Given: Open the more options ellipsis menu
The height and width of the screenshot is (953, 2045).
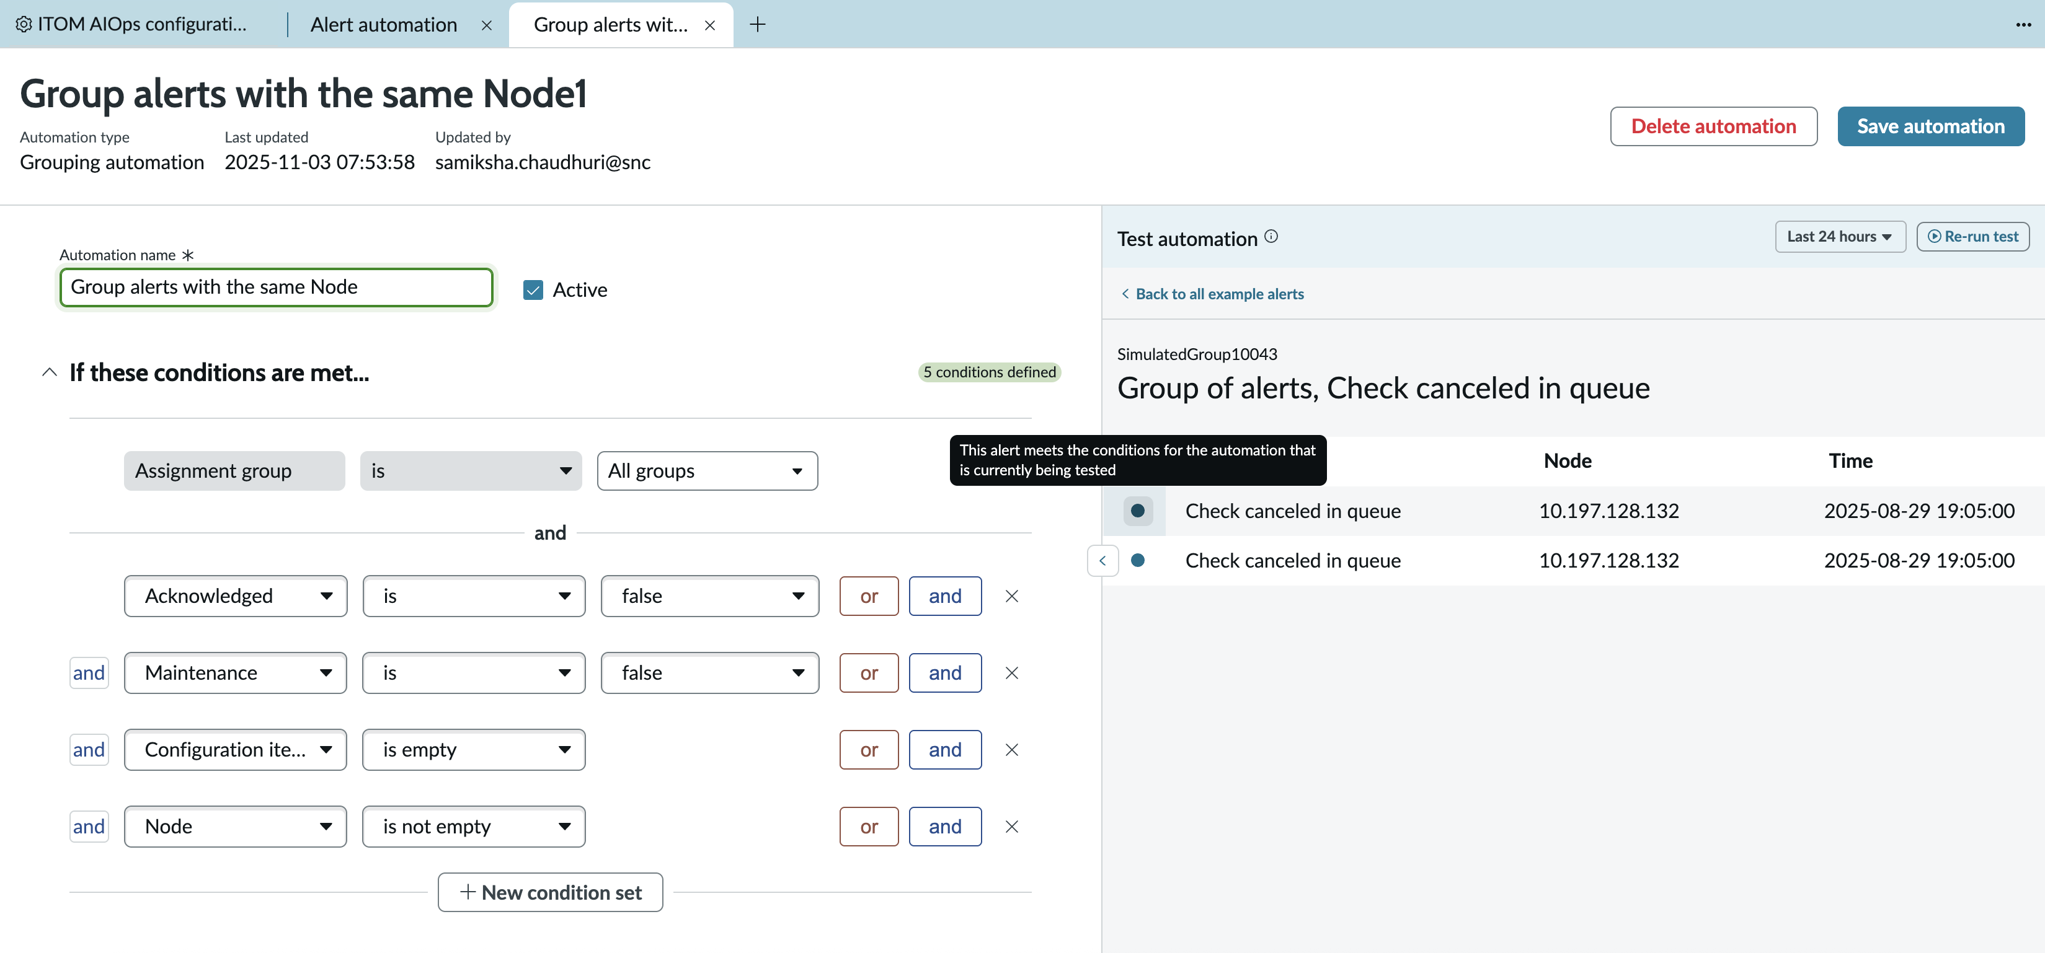Looking at the screenshot, I should (2023, 25).
